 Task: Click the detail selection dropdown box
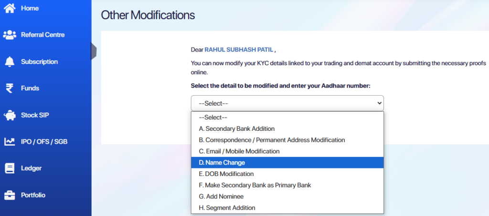tap(287, 103)
